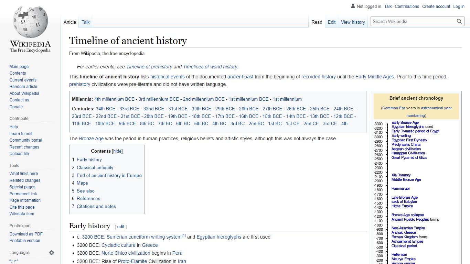Open Cycladic culture link
The height and width of the screenshot is (264, 470).
(118, 245)
